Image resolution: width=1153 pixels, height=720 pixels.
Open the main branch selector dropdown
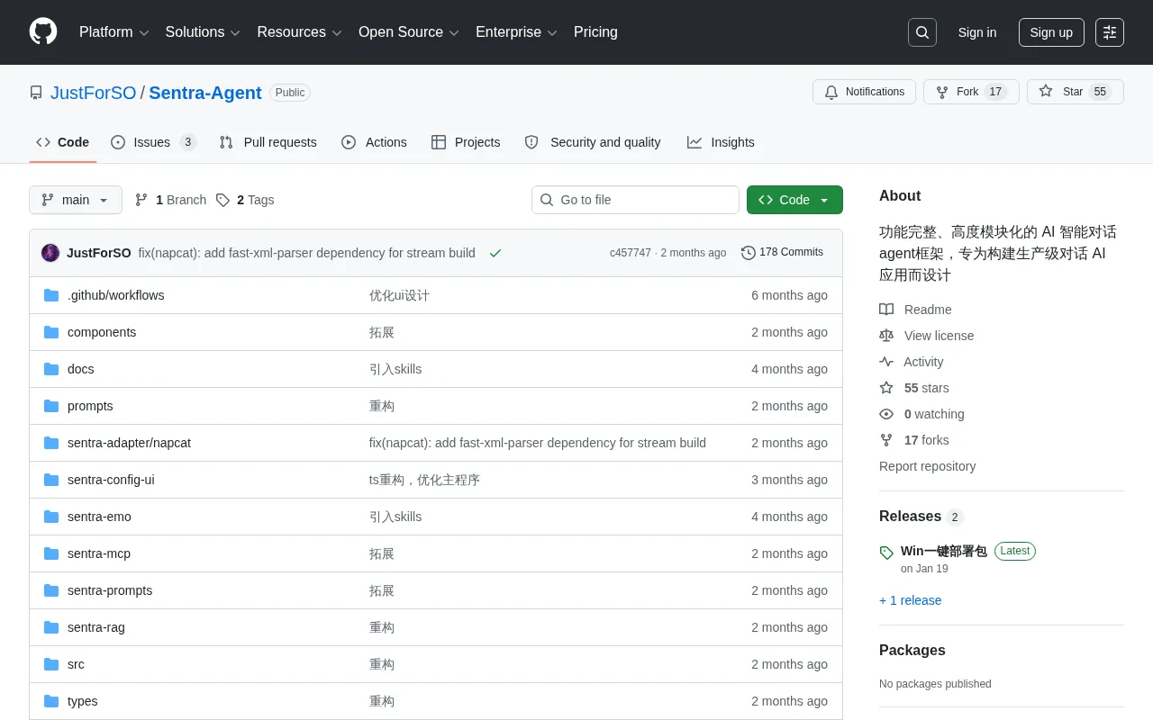[x=76, y=200]
